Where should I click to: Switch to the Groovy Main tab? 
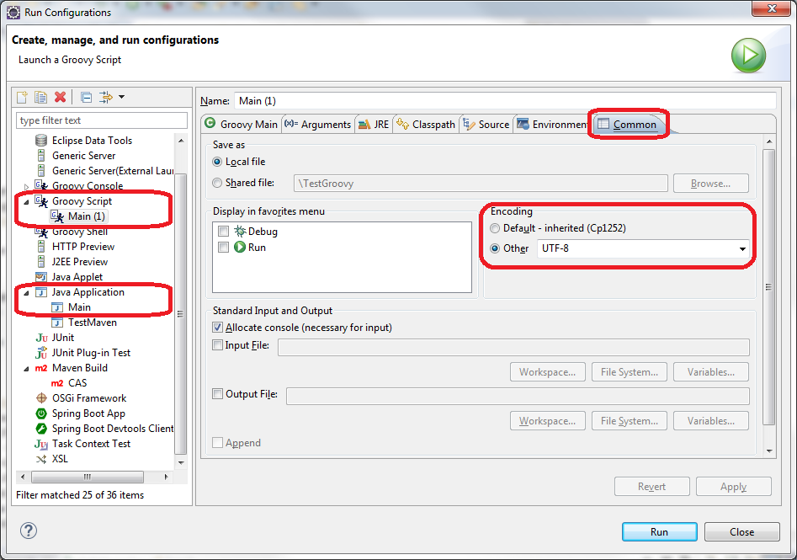[242, 124]
